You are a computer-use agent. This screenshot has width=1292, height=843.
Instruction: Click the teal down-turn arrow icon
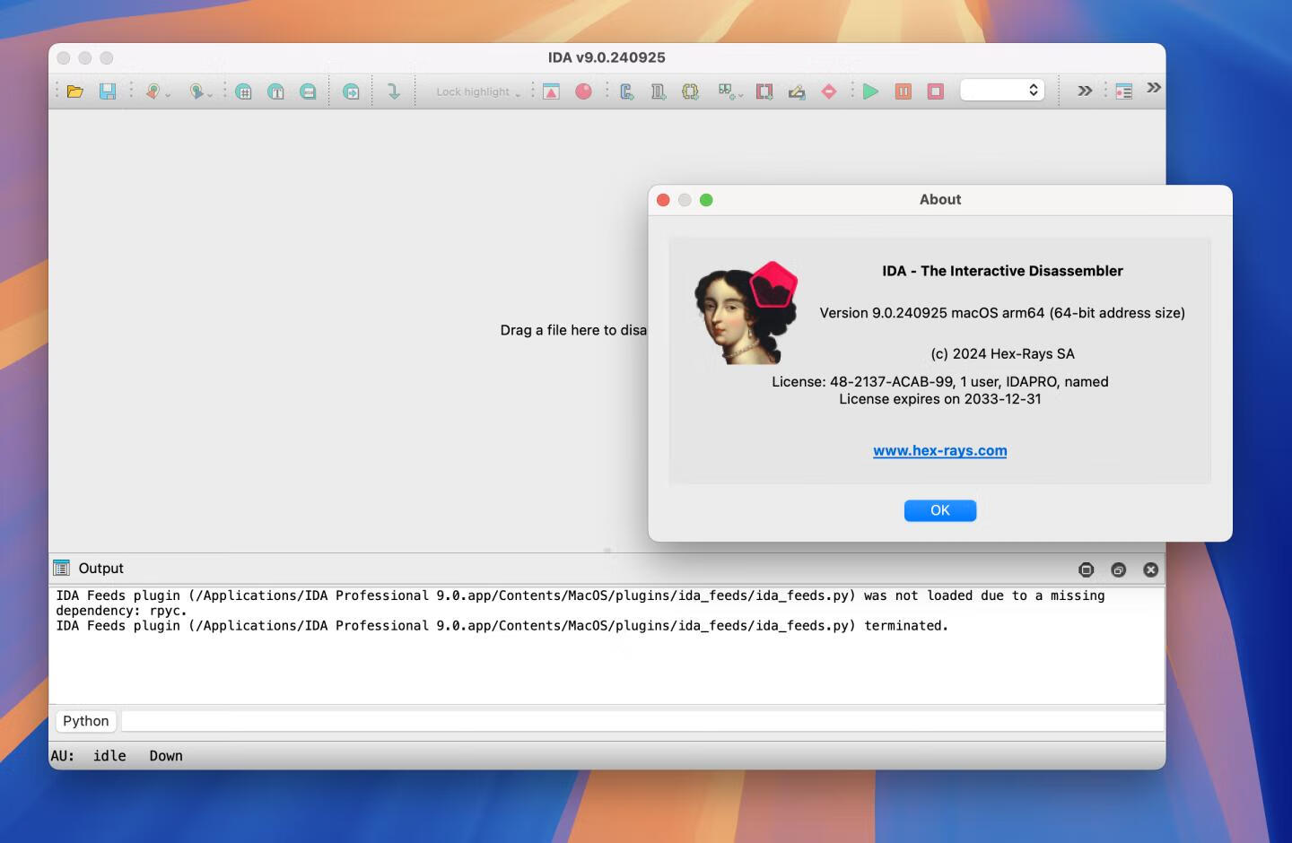coord(393,91)
